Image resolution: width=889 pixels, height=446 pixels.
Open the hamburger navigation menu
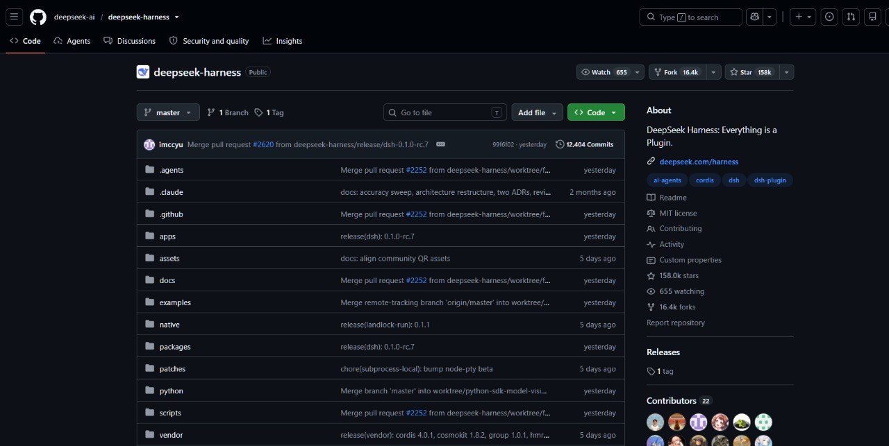click(x=15, y=17)
